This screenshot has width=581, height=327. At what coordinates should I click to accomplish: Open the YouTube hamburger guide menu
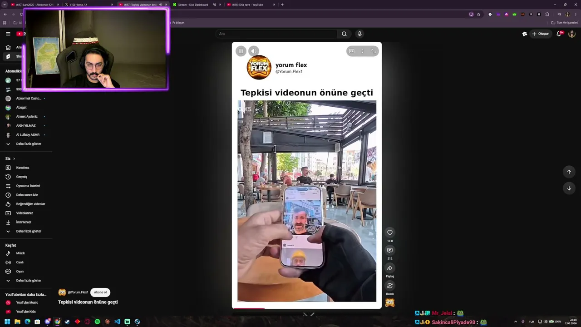[8, 34]
